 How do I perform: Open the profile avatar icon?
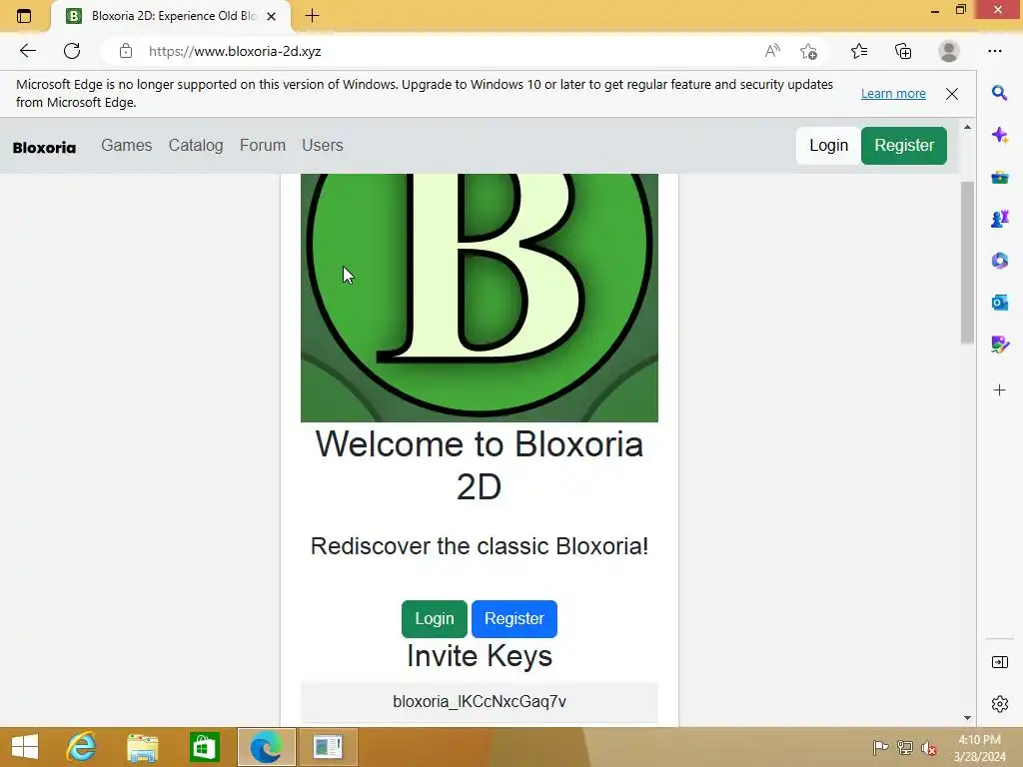pyautogui.click(x=949, y=51)
